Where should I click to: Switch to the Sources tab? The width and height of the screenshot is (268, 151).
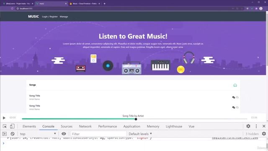coord(67,126)
